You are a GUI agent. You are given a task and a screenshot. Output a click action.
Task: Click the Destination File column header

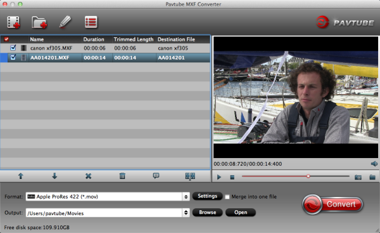click(176, 39)
